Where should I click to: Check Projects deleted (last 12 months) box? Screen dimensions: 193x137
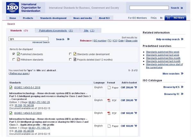pyautogui.click(x=70, y=60)
